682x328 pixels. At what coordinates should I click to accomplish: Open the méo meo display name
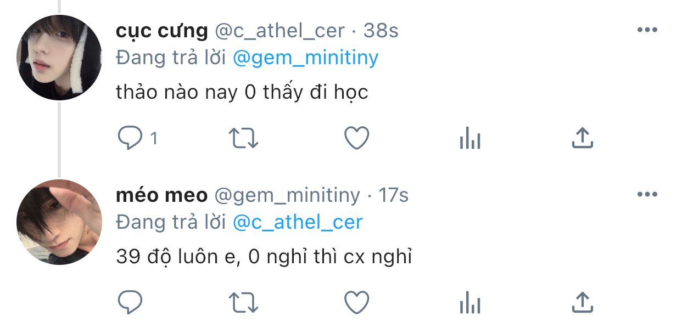pyautogui.click(x=161, y=195)
